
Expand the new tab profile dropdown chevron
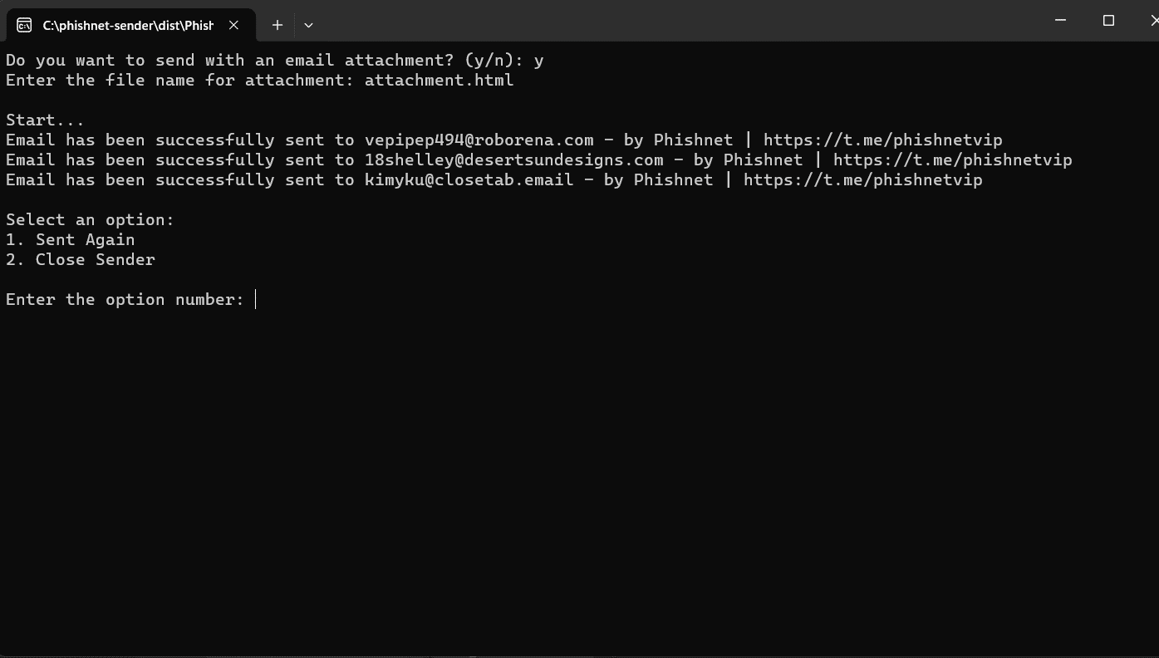308,25
